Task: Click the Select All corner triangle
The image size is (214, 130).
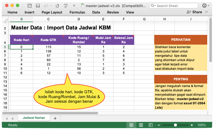Action: [6, 19]
